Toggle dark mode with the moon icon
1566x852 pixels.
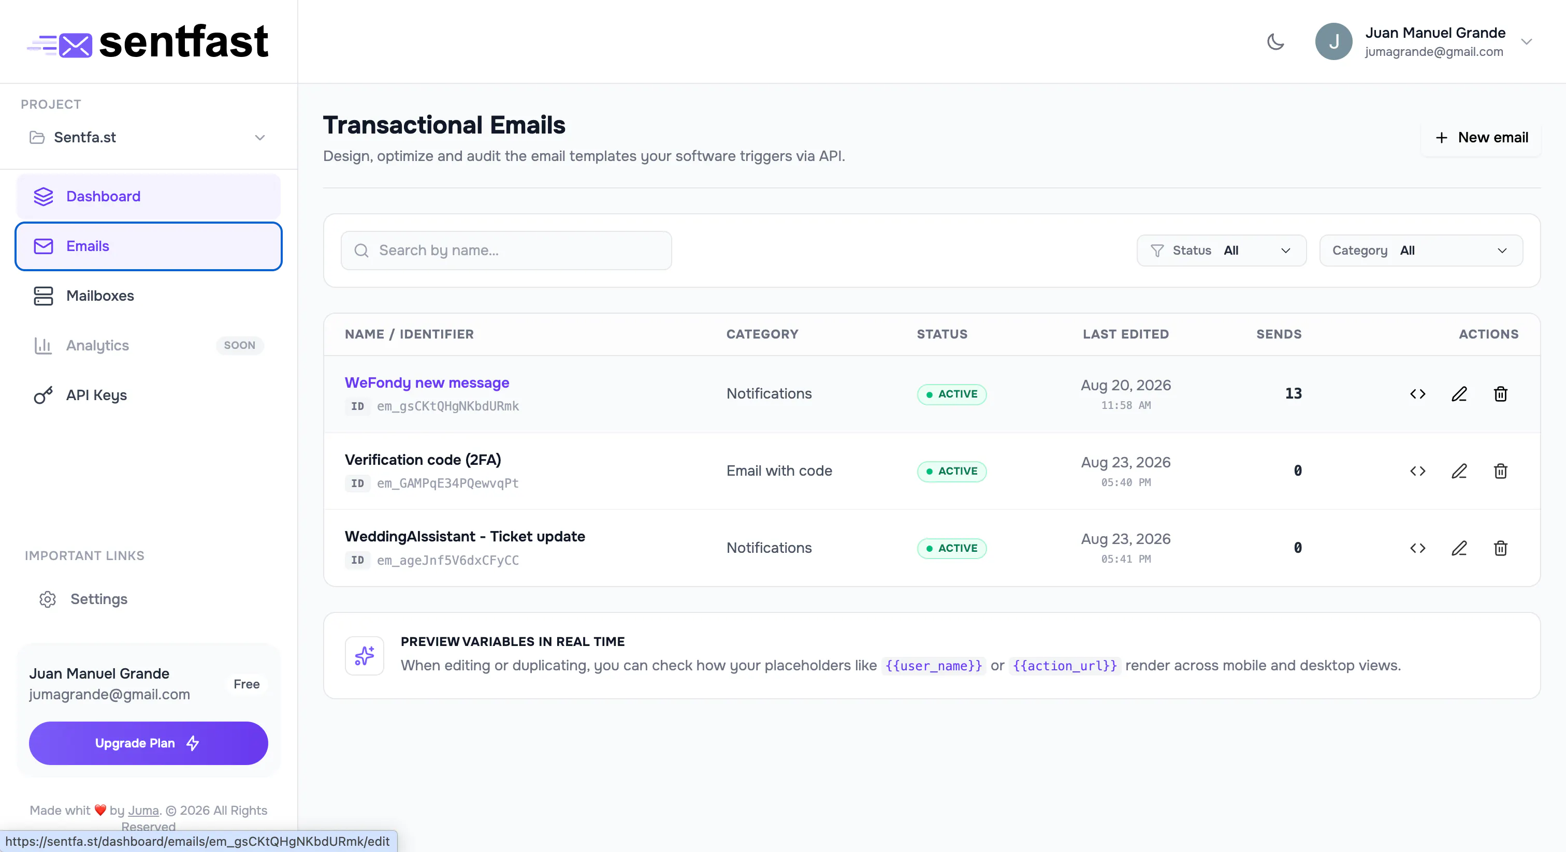point(1275,42)
